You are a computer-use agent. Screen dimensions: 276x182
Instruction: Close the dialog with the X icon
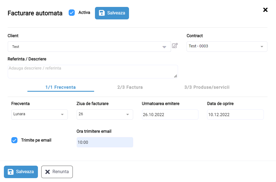pos(265,10)
